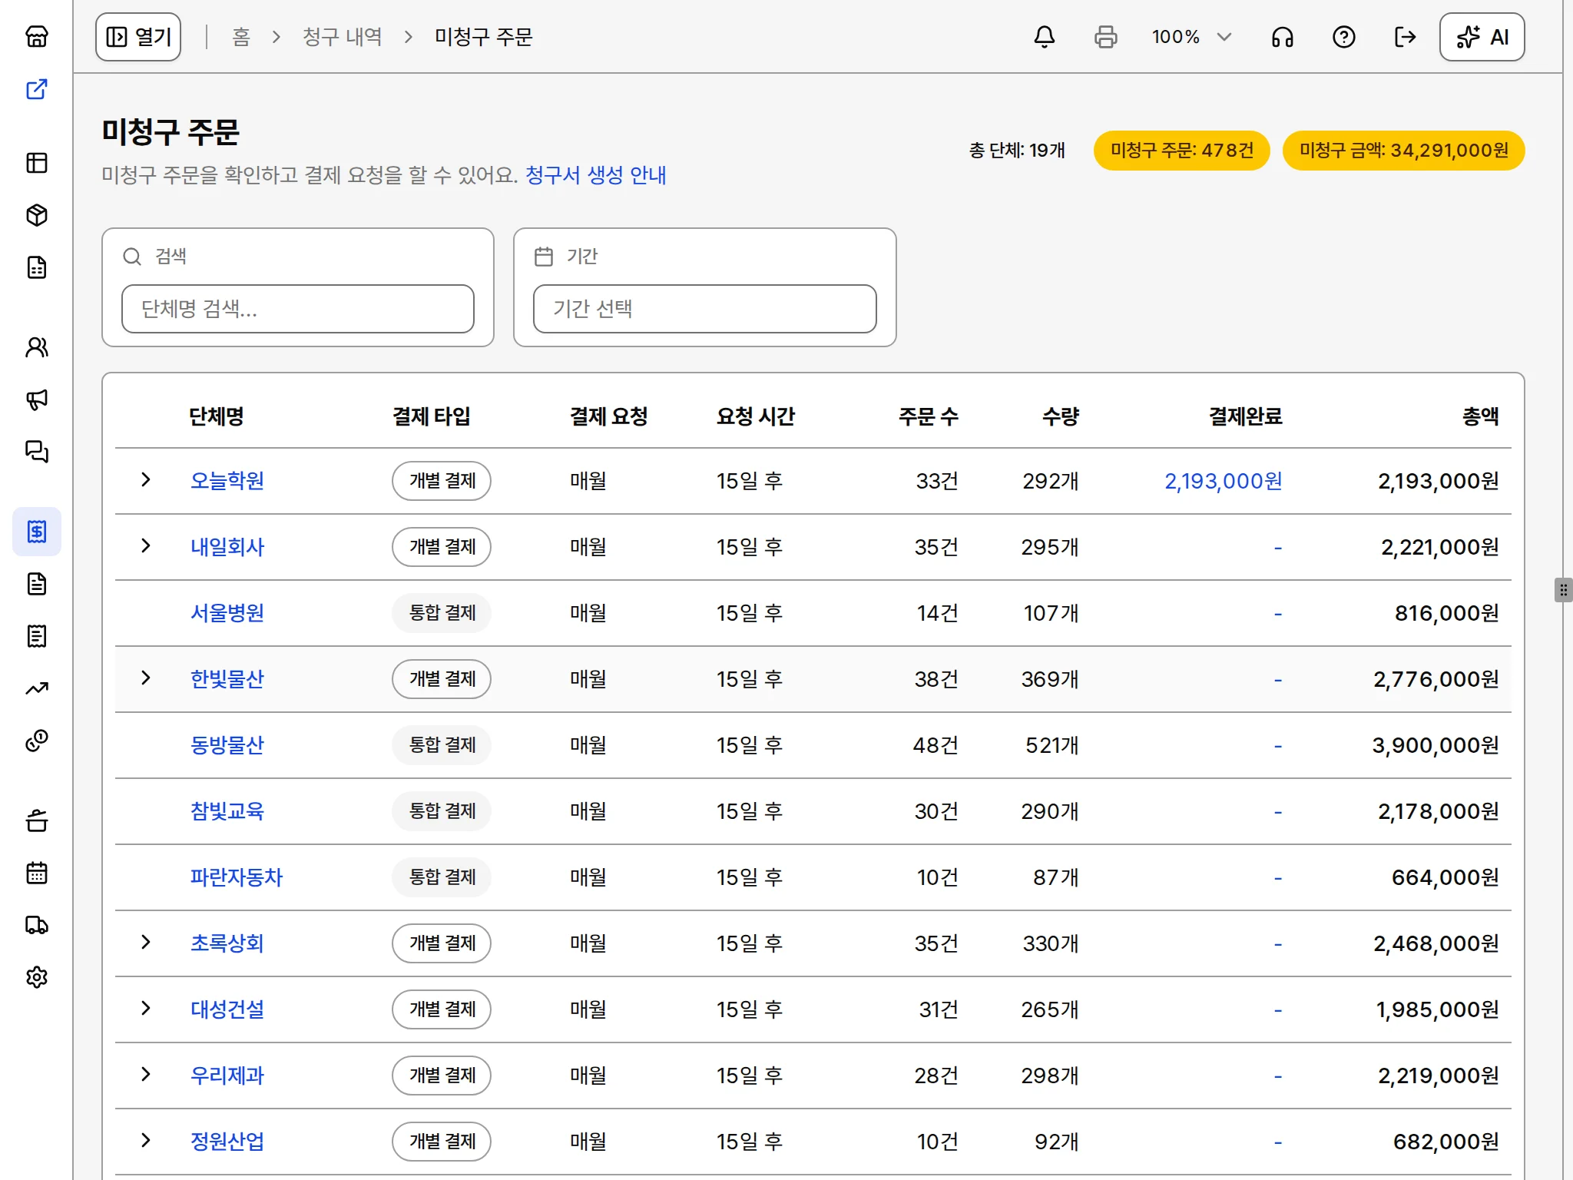Click the printer icon in the top bar
Viewport: 1573px width, 1180px height.
tap(1106, 37)
